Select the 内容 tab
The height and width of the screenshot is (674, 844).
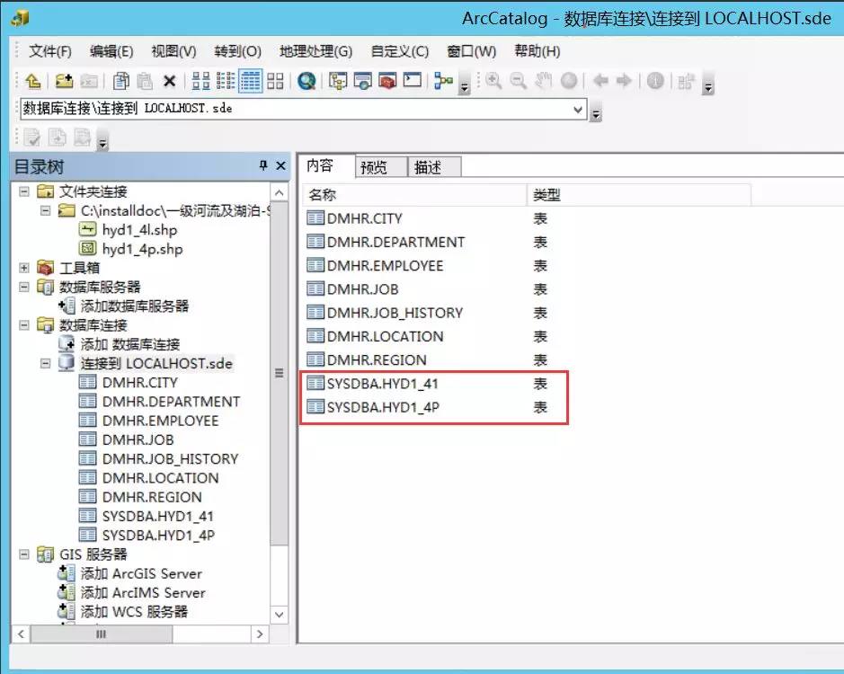point(326,166)
